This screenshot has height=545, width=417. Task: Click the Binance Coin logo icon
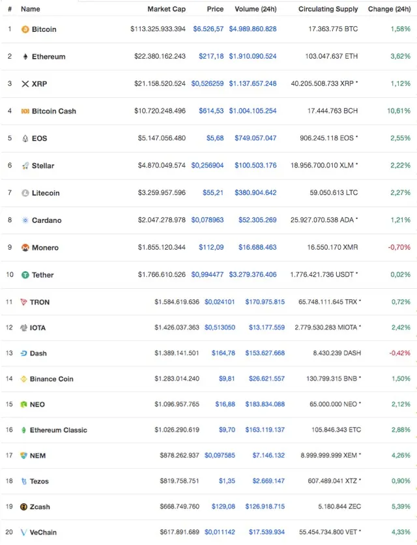[x=23, y=379]
